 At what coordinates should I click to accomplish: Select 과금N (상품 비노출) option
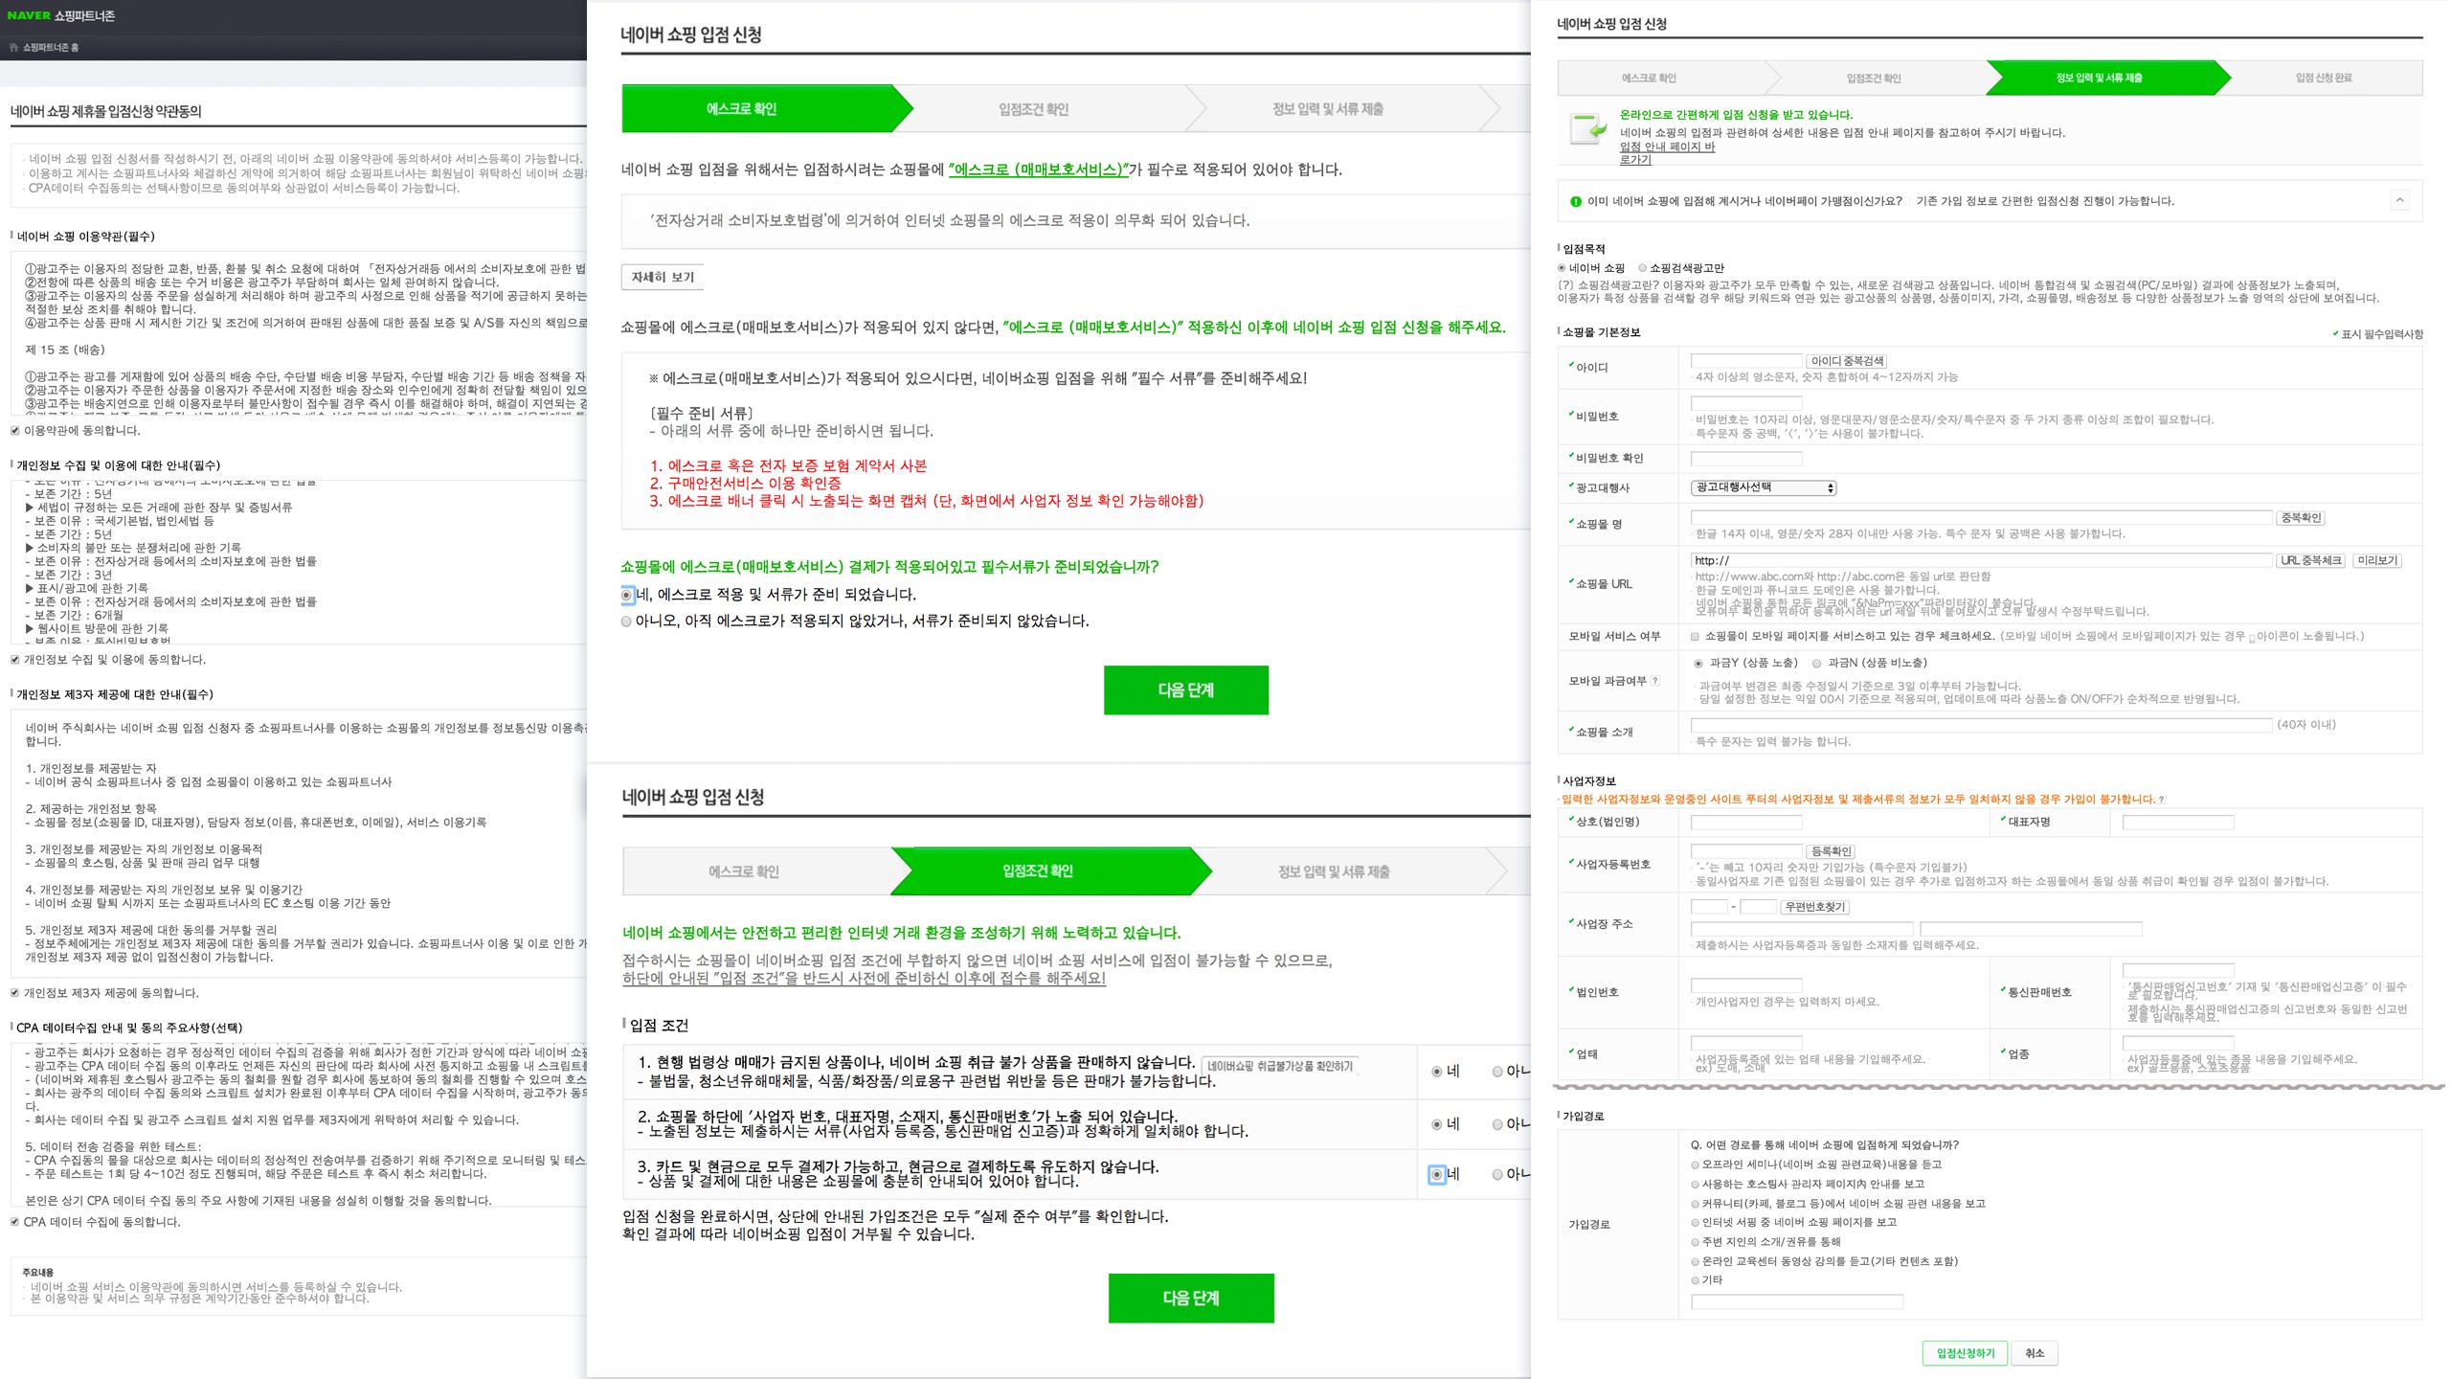pos(1816,664)
